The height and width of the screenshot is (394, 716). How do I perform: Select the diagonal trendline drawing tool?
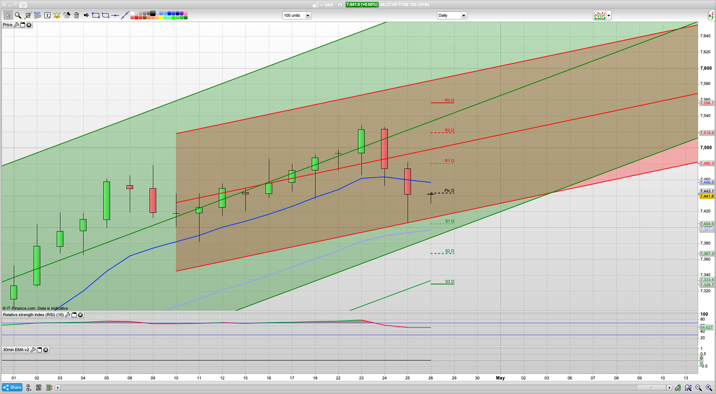click(x=125, y=15)
